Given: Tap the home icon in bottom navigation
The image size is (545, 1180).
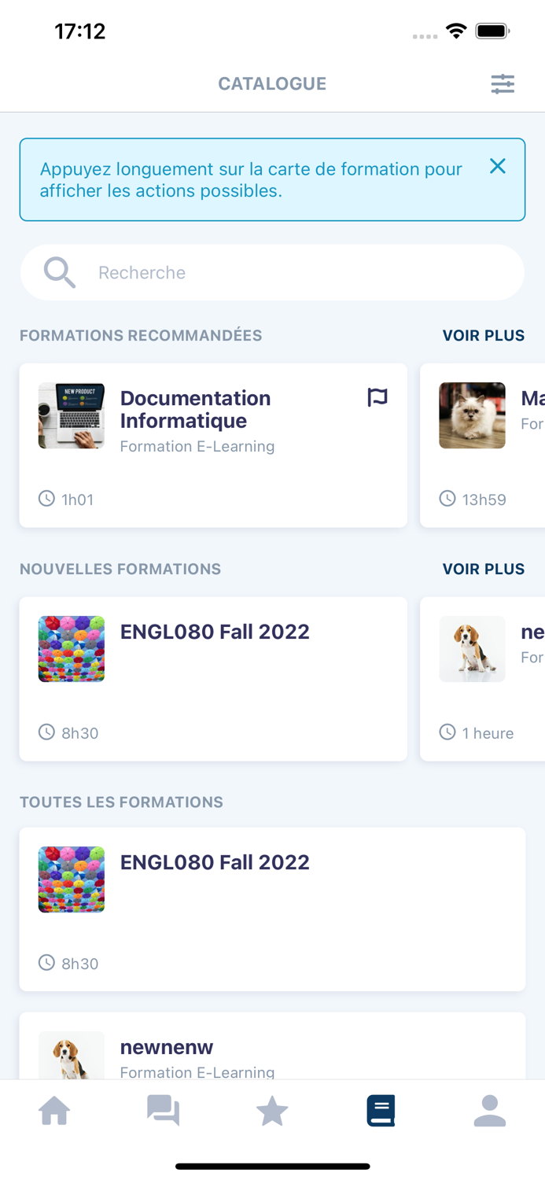Looking at the screenshot, I should tap(54, 1111).
